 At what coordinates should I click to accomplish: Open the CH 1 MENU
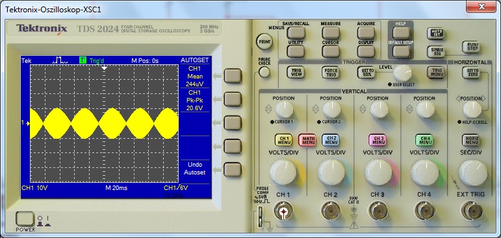click(284, 140)
